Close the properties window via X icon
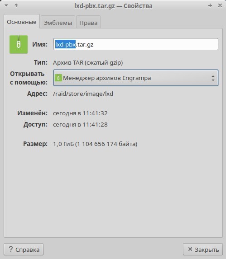Viewport: 226px width, 259px height. coord(220,5)
